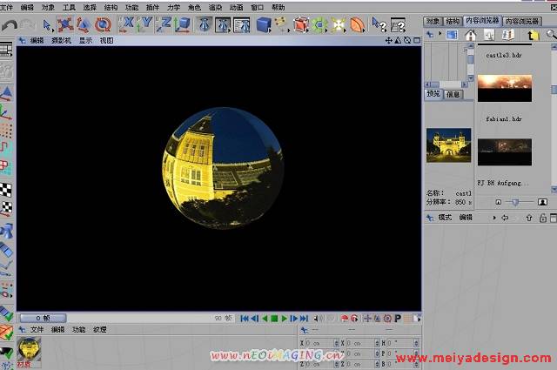Screen dimensions: 557x370
Task: Play animation forwards
Action: [x=285, y=319]
